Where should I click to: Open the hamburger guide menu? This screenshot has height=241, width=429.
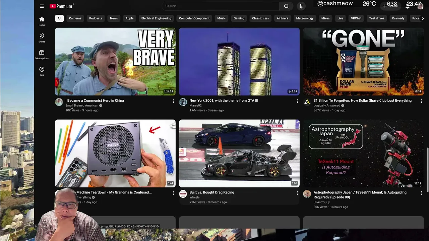[x=42, y=6]
